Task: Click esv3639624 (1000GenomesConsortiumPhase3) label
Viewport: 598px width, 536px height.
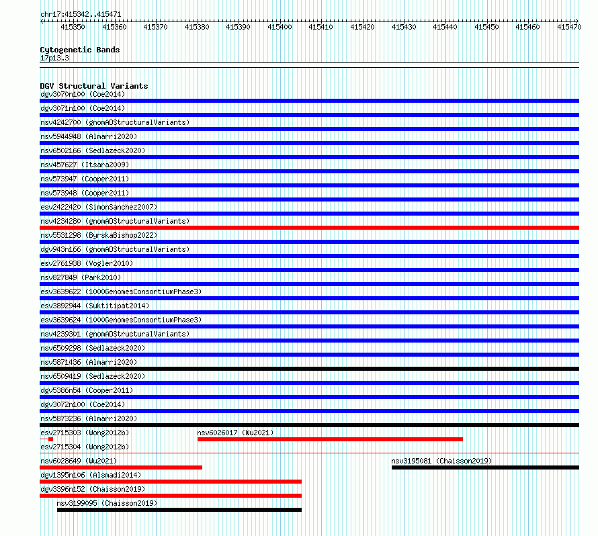Action: [x=121, y=320]
